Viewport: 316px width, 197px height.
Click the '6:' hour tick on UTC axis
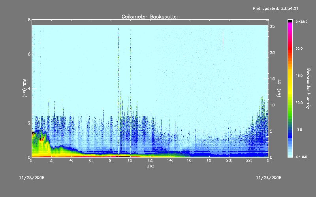pos(91,160)
